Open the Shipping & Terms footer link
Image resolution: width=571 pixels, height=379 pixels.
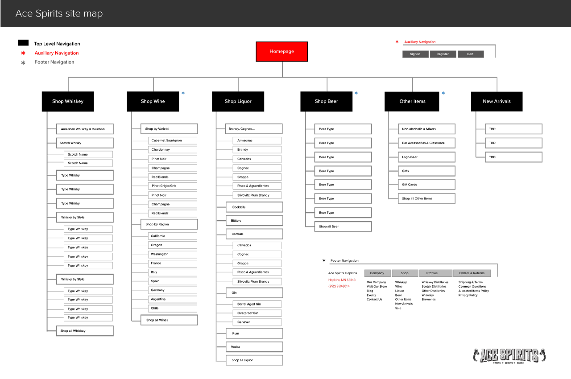pos(471,282)
